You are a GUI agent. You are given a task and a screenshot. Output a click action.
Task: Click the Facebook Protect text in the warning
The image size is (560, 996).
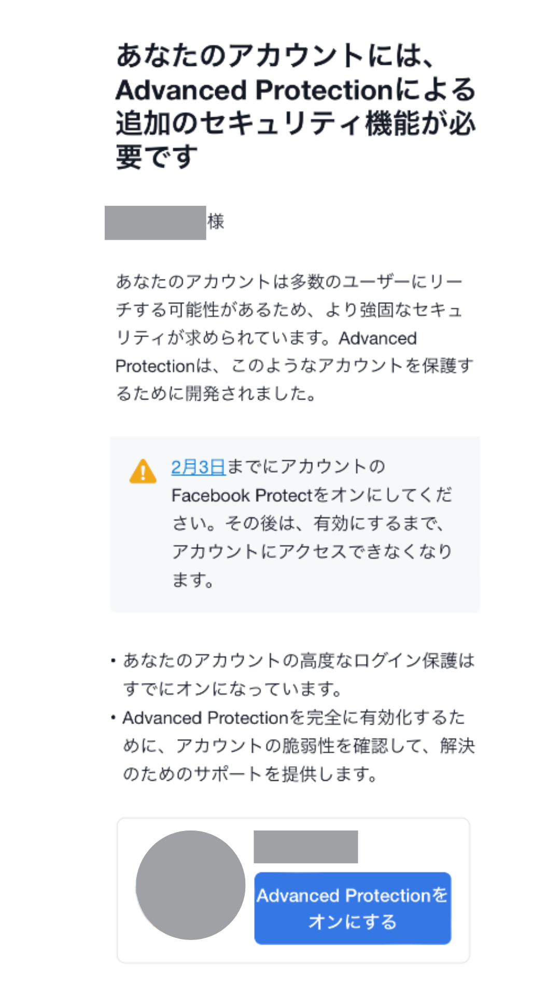(x=242, y=495)
